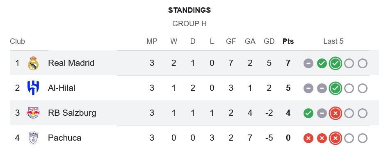The width and height of the screenshot is (379, 157).
Task: Click the Last 5 column header
Action: click(333, 41)
